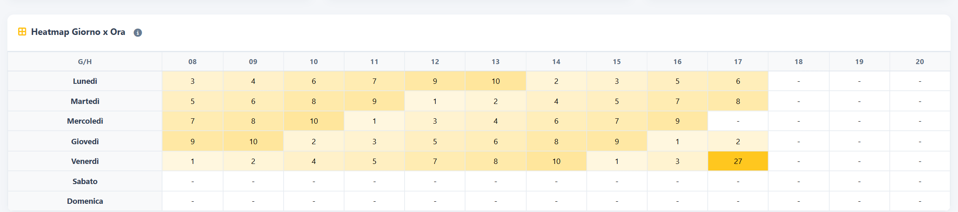
Task: Select the Mercoledì 10 cell showing 10
Action: [314, 121]
